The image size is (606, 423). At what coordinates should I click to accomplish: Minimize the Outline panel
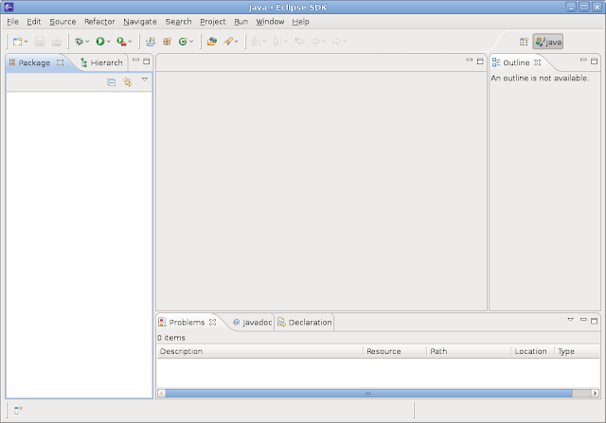583,61
